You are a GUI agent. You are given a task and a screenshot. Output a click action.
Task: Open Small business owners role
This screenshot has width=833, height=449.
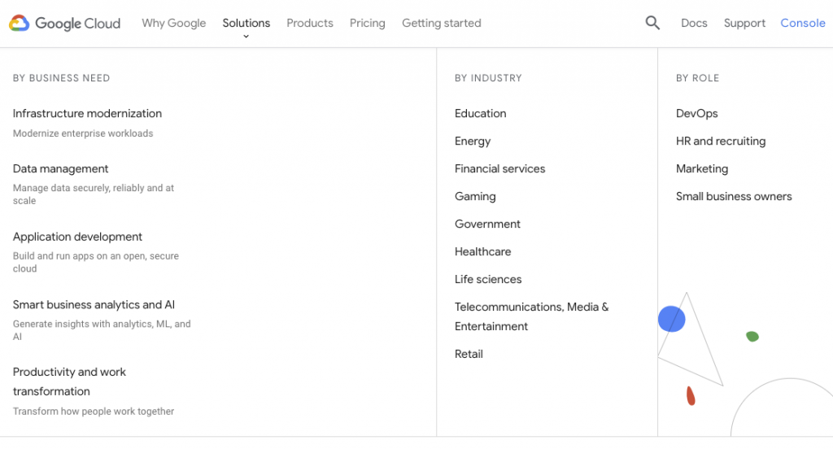[x=734, y=196]
